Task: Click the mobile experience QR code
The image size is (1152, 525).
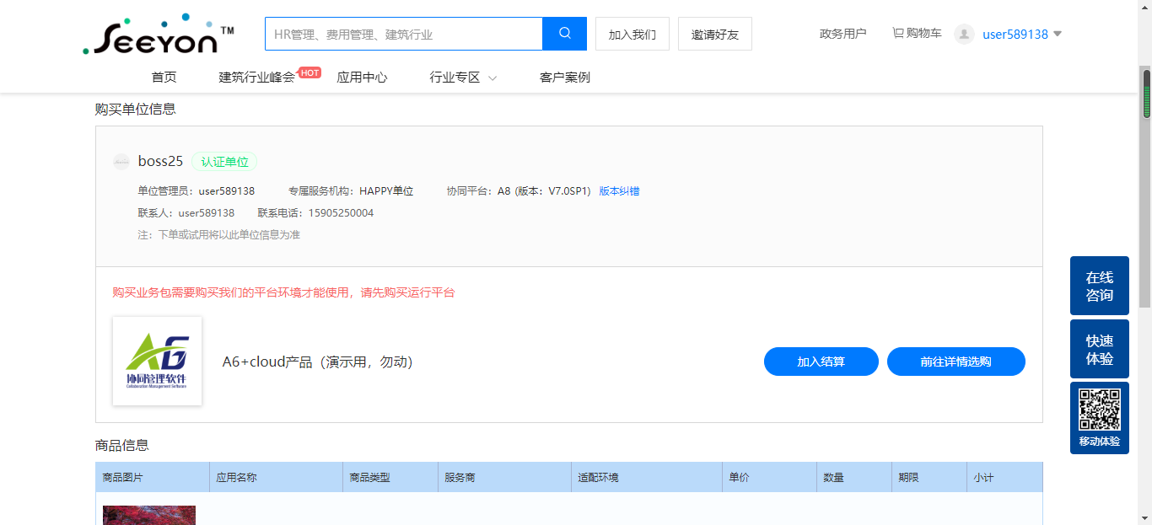Action: tap(1100, 410)
